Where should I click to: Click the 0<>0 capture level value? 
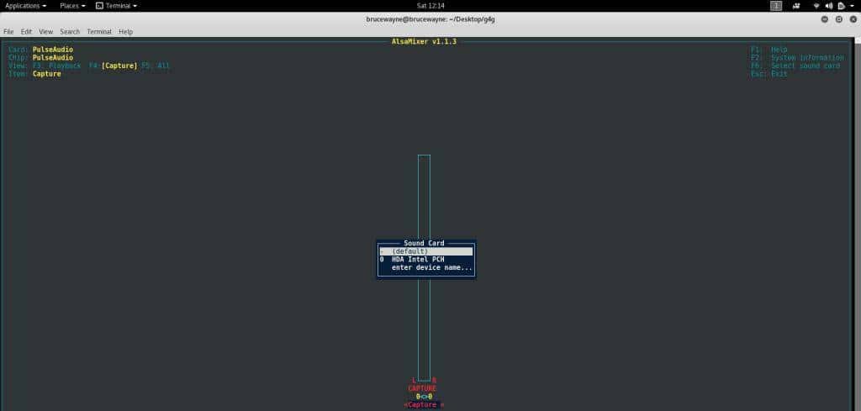[x=424, y=397]
